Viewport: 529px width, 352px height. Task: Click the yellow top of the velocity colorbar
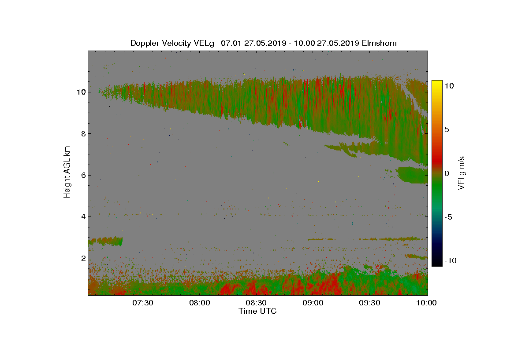436,84
